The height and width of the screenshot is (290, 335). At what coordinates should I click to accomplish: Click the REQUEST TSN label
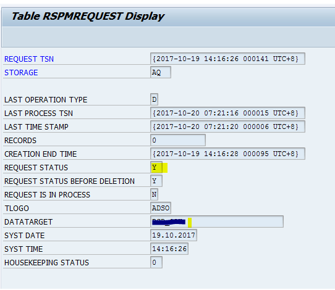tap(29, 59)
